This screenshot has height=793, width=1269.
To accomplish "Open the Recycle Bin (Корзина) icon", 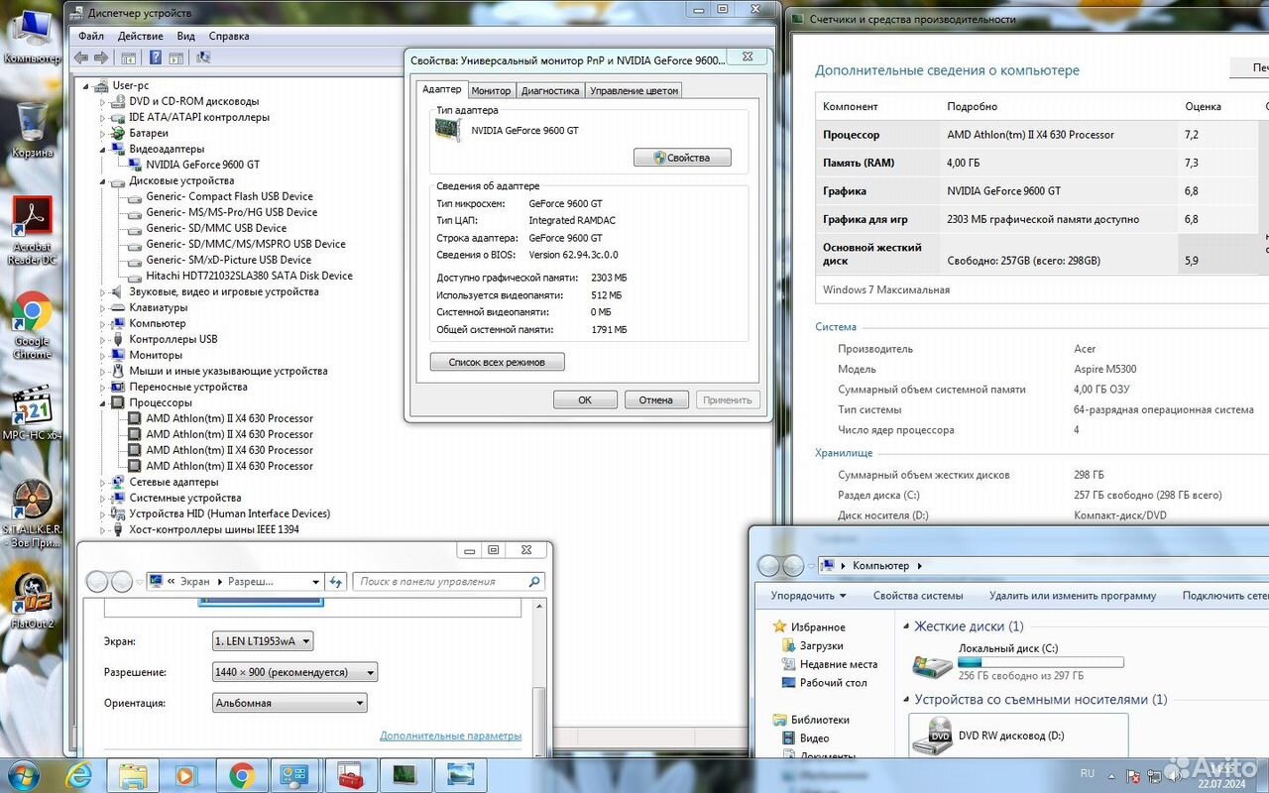I will [x=32, y=130].
